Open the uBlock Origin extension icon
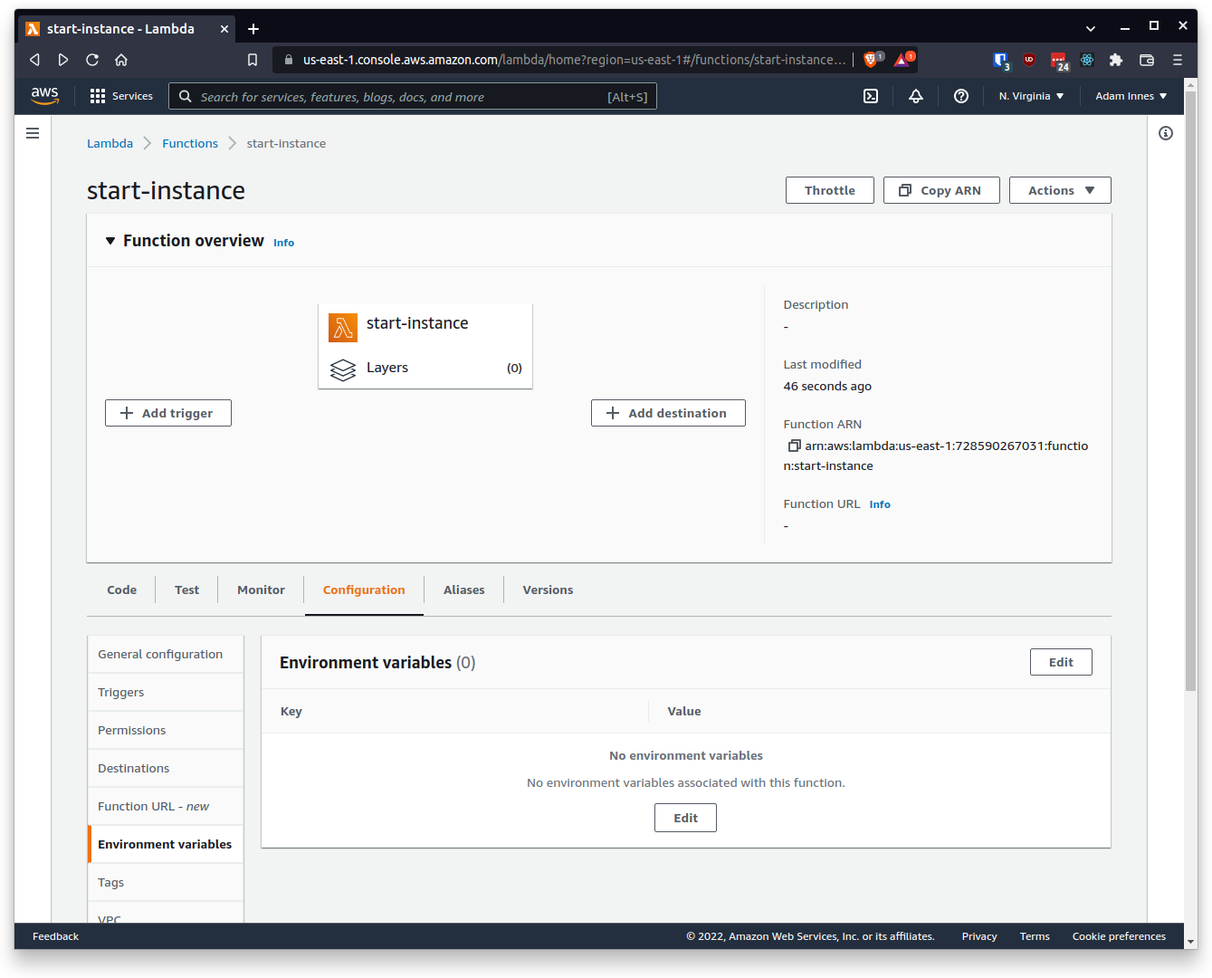The image size is (1212, 978). 1029,60
